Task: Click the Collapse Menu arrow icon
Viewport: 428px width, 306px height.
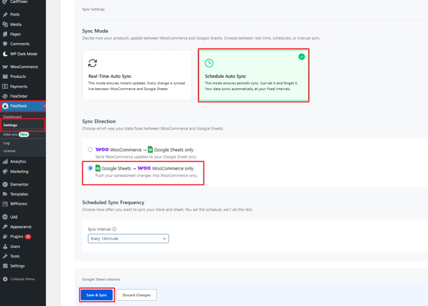Action: pos(5,279)
